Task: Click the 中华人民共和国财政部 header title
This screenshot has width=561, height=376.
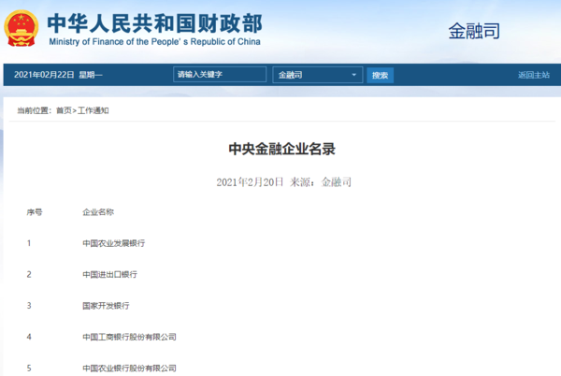Action: [x=155, y=23]
